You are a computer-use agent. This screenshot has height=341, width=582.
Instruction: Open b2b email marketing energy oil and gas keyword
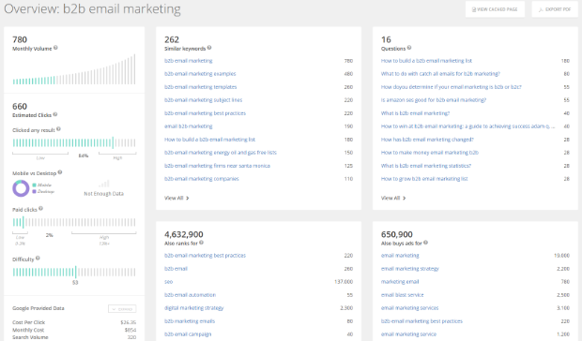[x=221, y=153]
